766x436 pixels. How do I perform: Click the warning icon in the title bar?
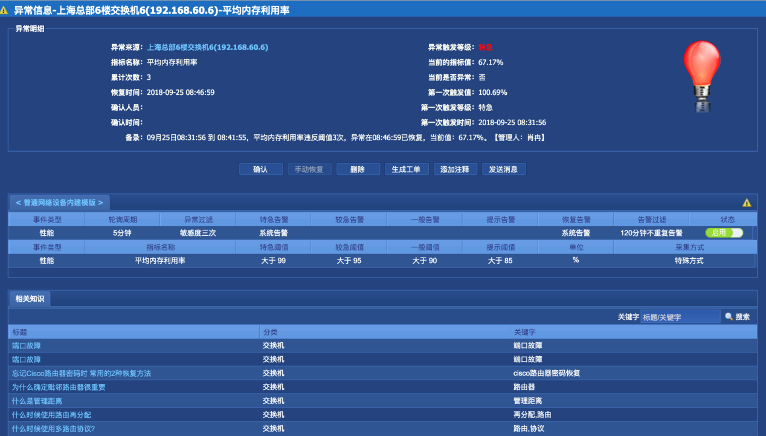(x=5, y=11)
